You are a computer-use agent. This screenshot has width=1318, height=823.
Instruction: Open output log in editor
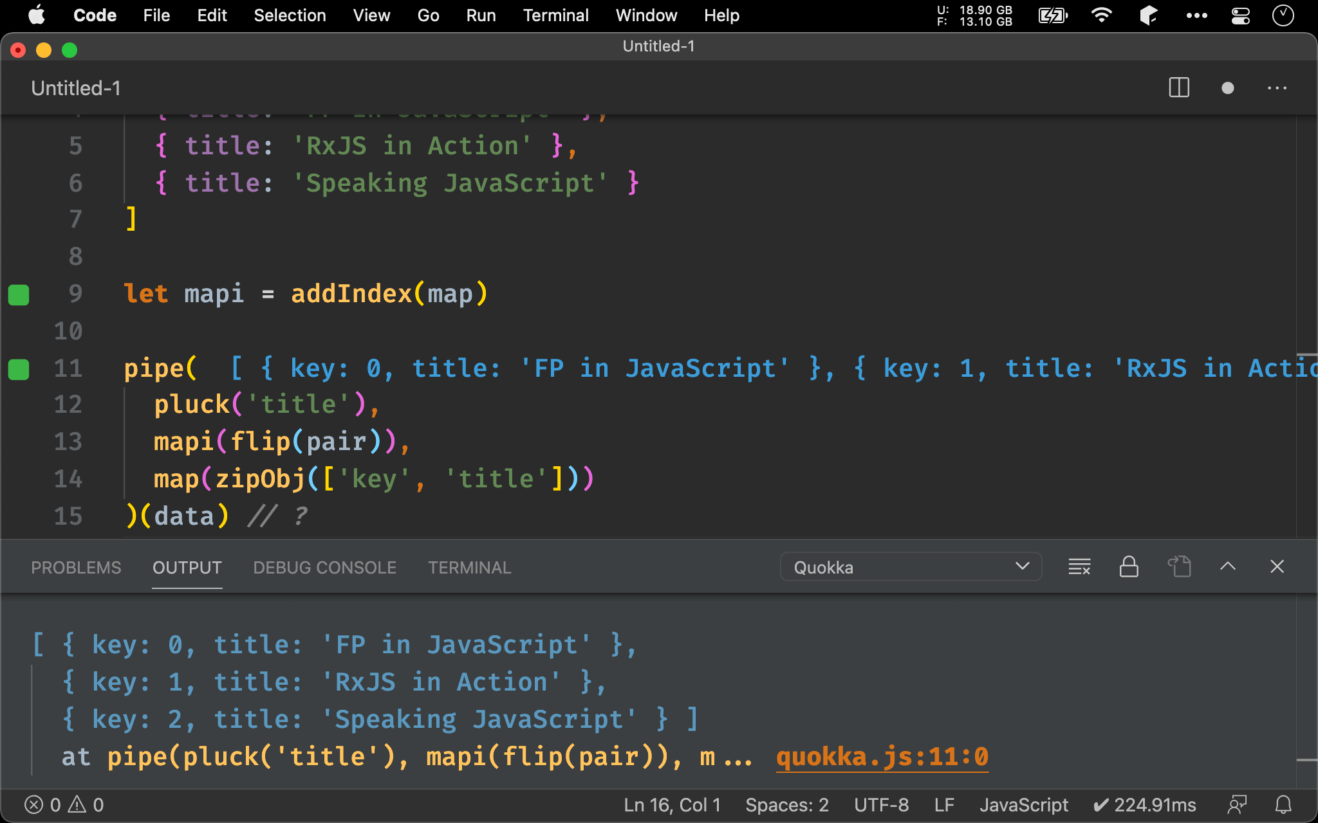tap(1179, 566)
